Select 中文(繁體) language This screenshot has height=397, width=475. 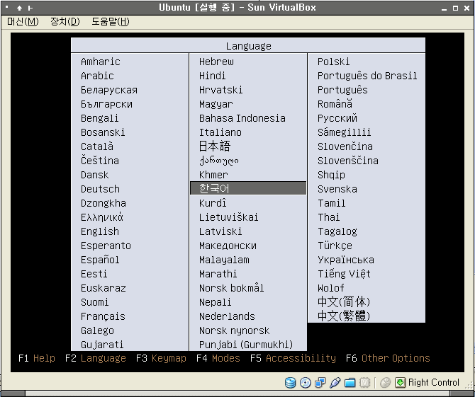[x=344, y=316]
